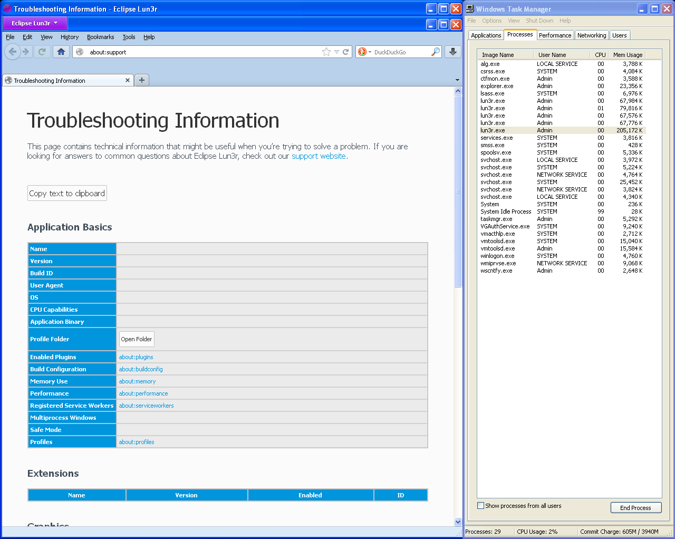The height and width of the screenshot is (539, 675).
Task: Select the wscntfy.exe process row
Action: tap(562, 271)
